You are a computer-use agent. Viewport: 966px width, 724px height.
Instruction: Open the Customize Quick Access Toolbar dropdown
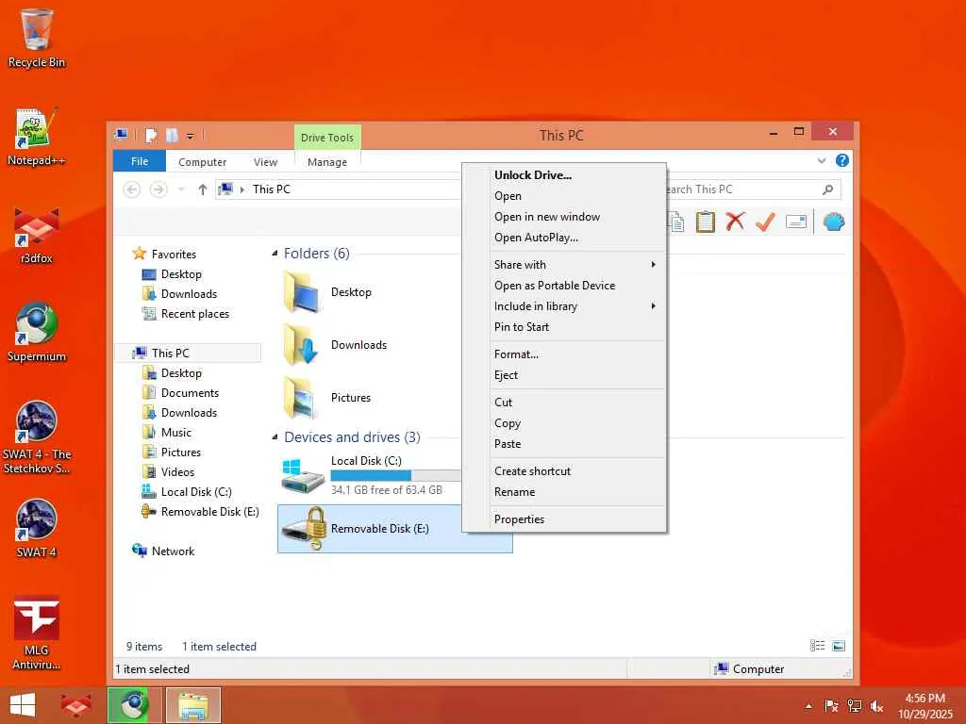(x=191, y=136)
